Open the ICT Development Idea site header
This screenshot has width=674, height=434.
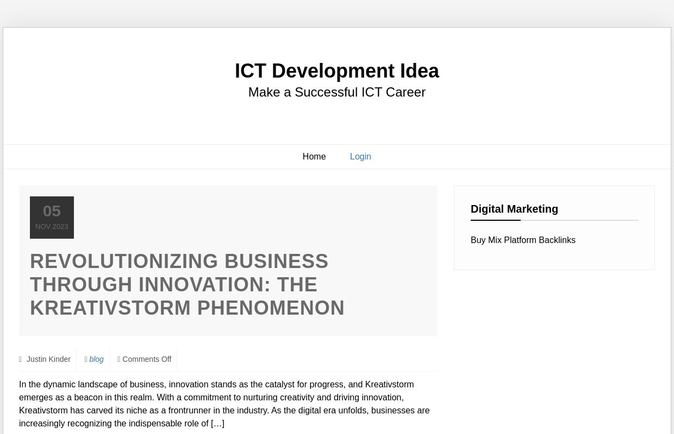click(x=336, y=71)
